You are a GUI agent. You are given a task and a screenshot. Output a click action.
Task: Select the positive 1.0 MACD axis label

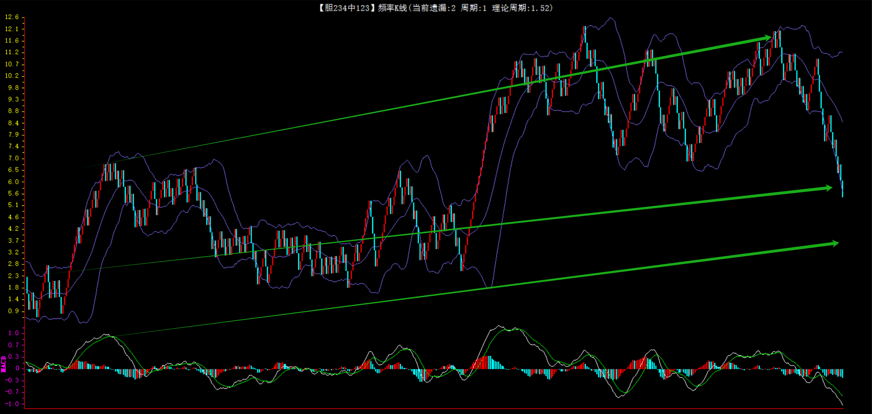(x=14, y=333)
